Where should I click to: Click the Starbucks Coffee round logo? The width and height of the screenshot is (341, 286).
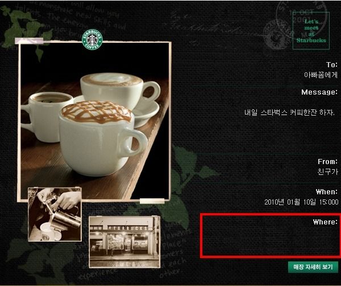tap(92, 40)
